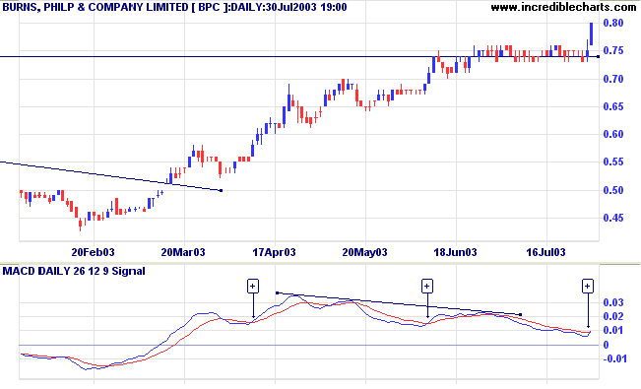Click the 0.60 price axis label
641x389 pixels.
(613, 134)
